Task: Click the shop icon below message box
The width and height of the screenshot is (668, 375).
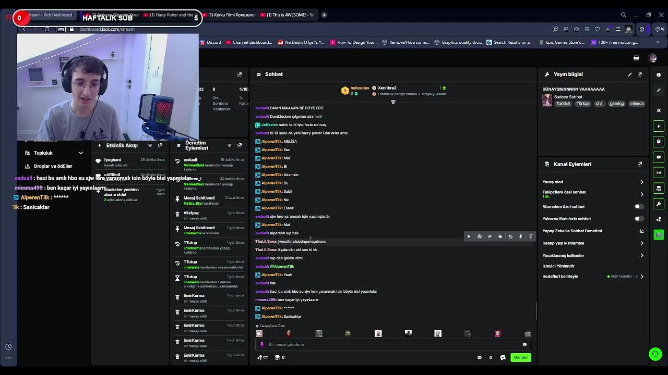Action: tap(277, 357)
